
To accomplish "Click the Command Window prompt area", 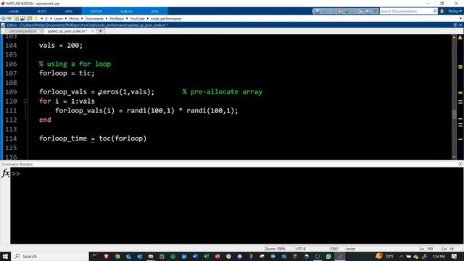I will pos(237,206).
